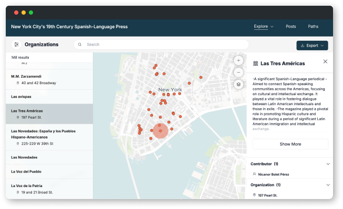This screenshot has width=343, height=209.
Task: Click the large highlighted map marker circle
Action: click(160, 131)
